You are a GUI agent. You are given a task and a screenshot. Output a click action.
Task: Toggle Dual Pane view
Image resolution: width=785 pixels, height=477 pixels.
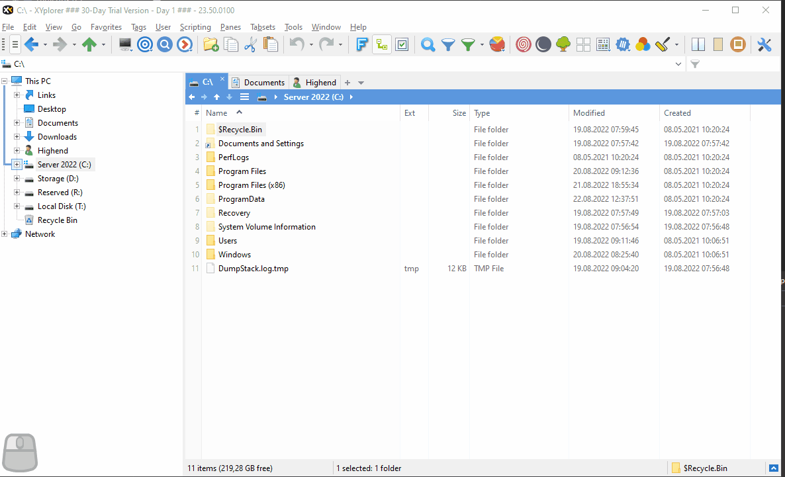point(698,45)
